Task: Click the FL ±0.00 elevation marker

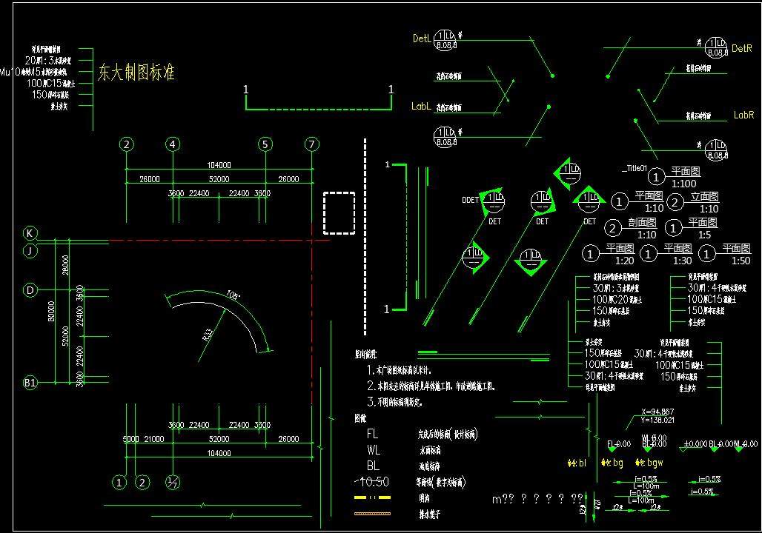Action: (x=619, y=445)
